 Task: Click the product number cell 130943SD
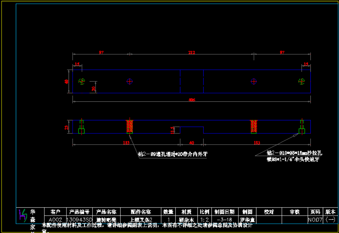point(79,220)
